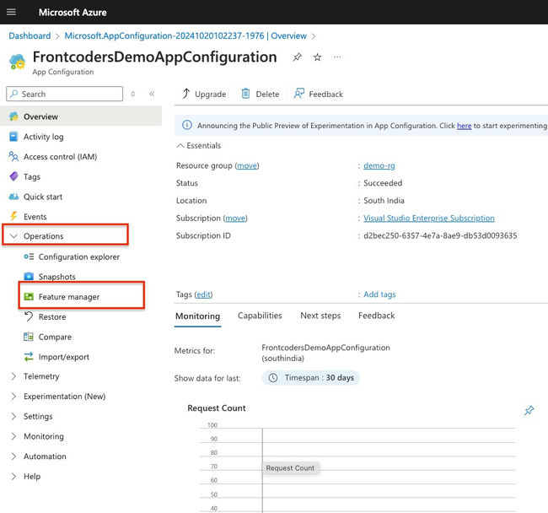548x513 pixels.
Task: Click the Succeeded status value
Action: click(383, 183)
